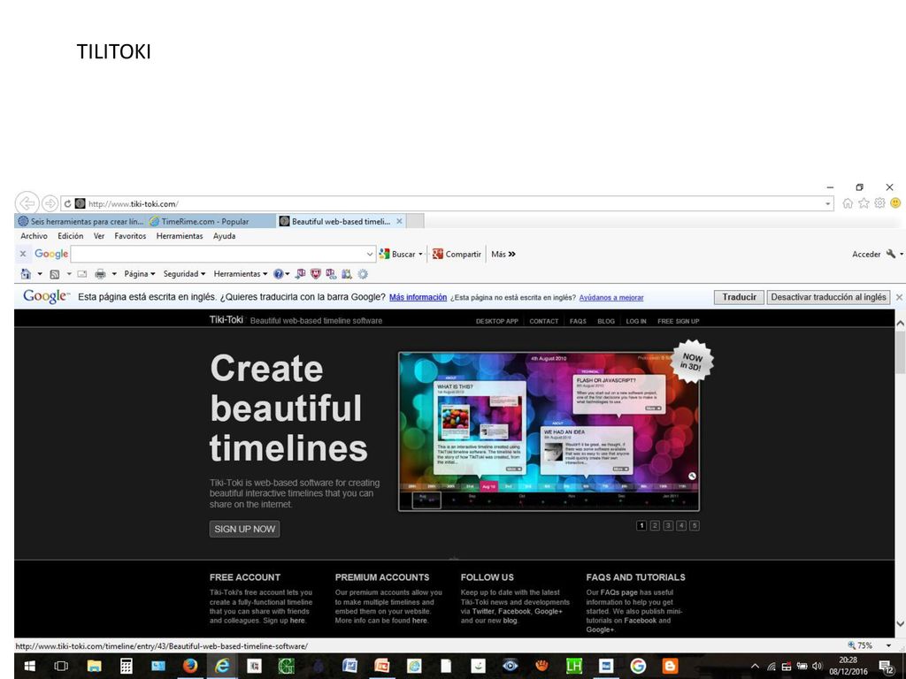Click the RSS feeds icon
906x679 pixels.
click(x=55, y=274)
